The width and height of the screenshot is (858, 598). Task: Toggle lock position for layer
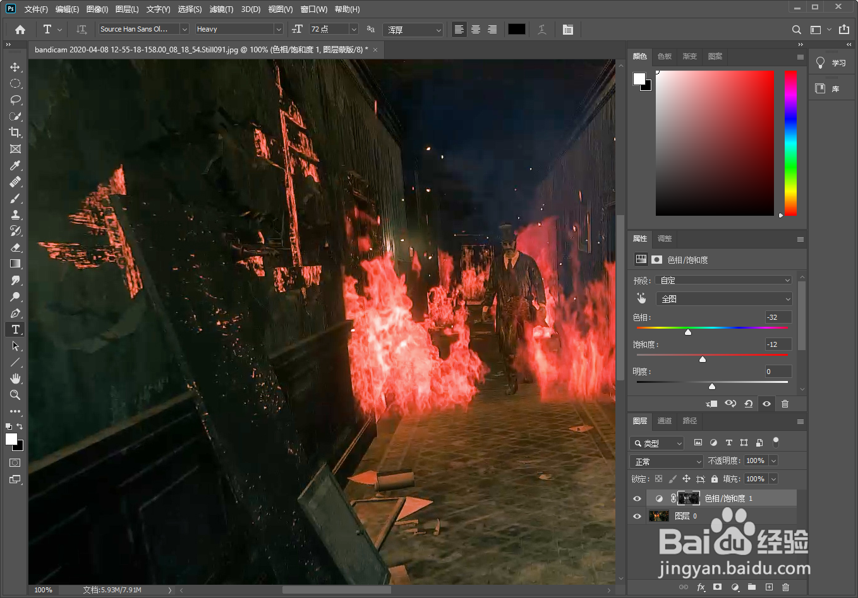(686, 479)
